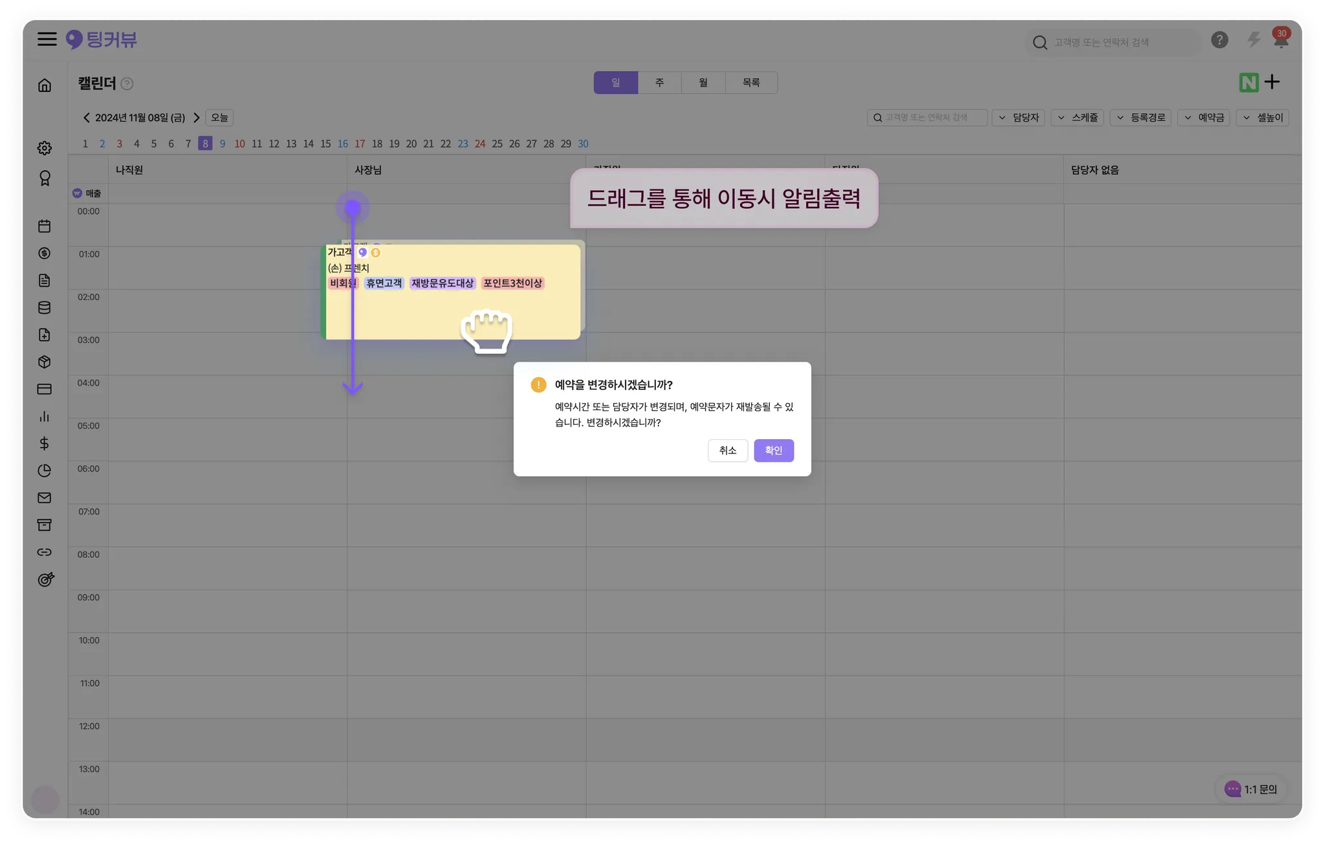Switch to the 주 view tab
1325x844 pixels.
pyautogui.click(x=659, y=83)
